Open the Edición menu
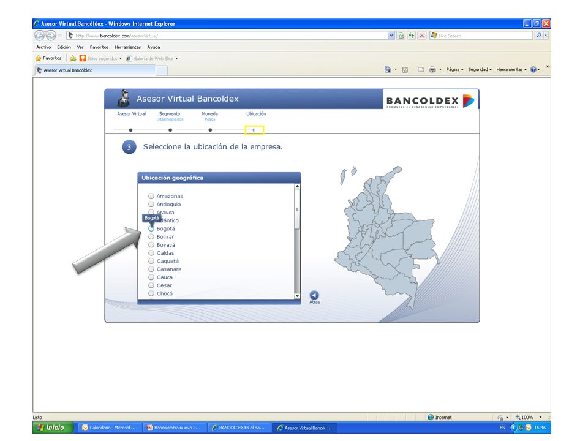Screen dimensions: 588x441 64,47
